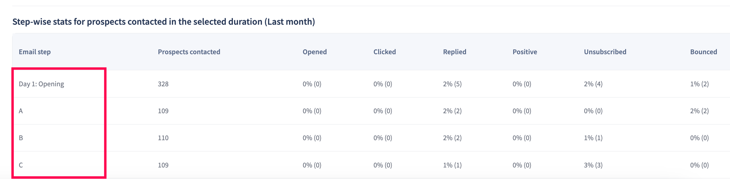Click the Positive column header

(x=525, y=52)
